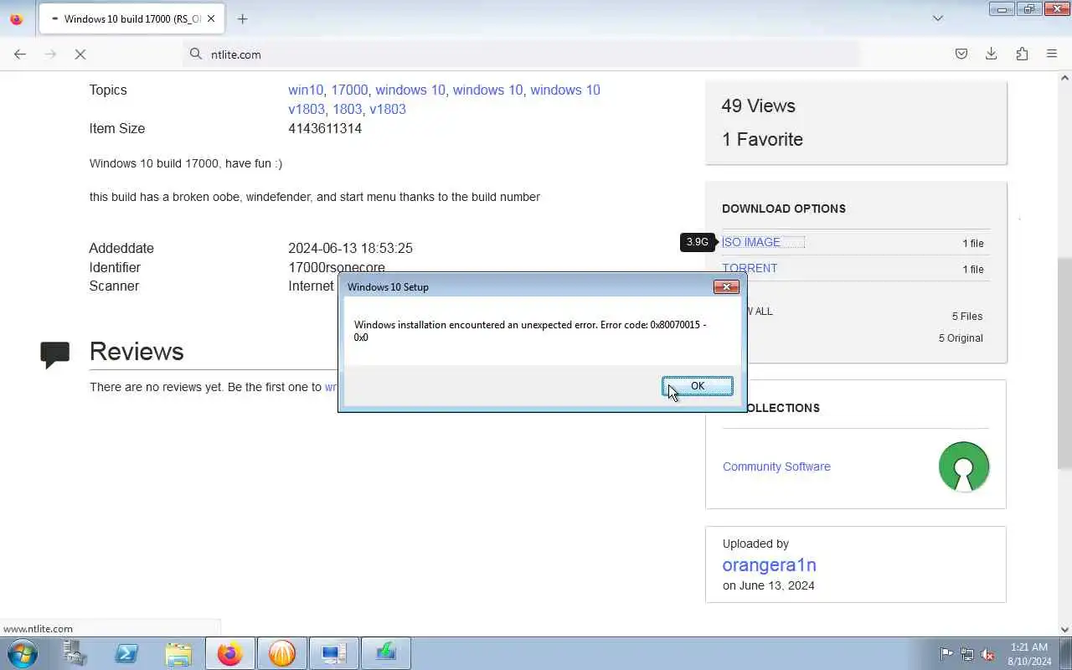The width and height of the screenshot is (1072, 670).
Task: Click the 49 Views text
Action: click(758, 106)
